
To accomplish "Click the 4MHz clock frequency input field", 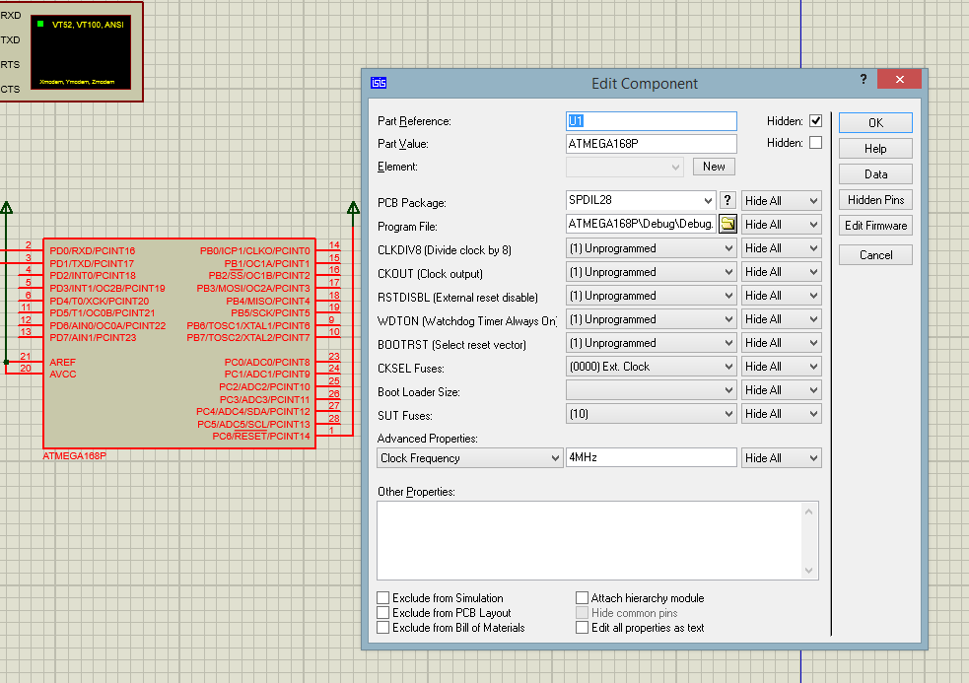I will tap(651, 457).
